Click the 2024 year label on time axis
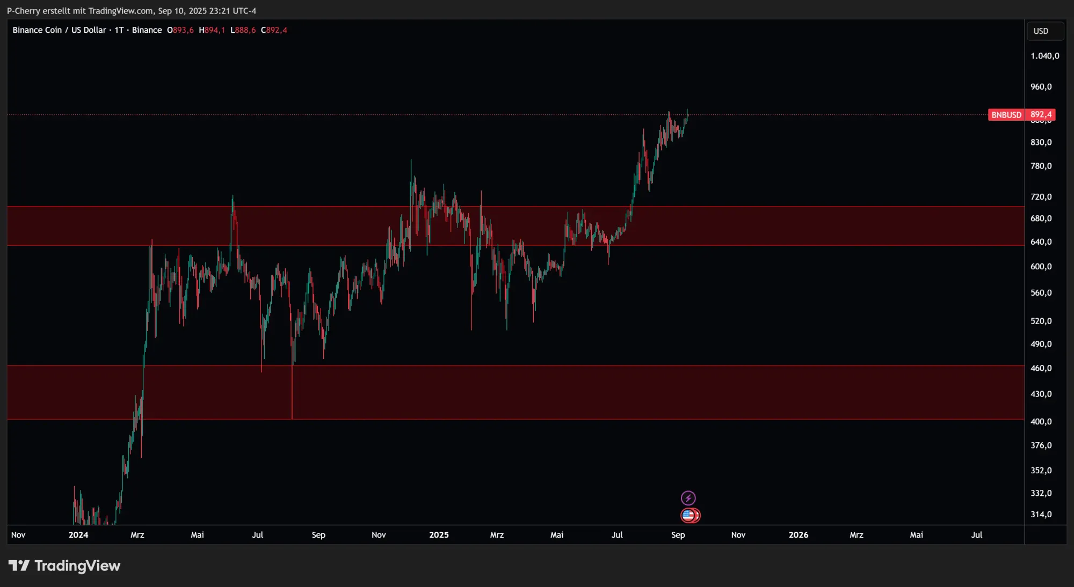This screenshot has height=587, width=1074. 78,535
